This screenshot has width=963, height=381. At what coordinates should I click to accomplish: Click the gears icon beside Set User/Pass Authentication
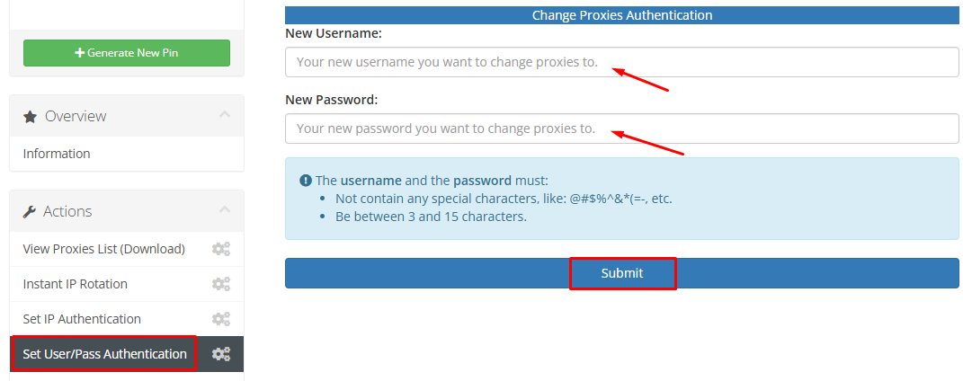pyautogui.click(x=220, y=354)
